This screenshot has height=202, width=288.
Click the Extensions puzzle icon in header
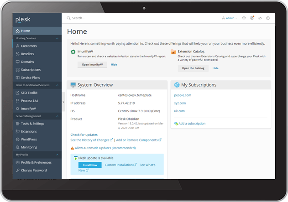(x=244, y=18)
